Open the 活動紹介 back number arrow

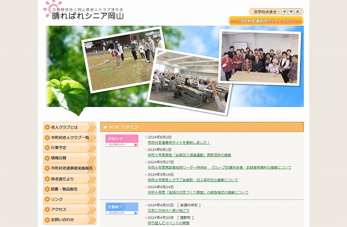(135, 213)
